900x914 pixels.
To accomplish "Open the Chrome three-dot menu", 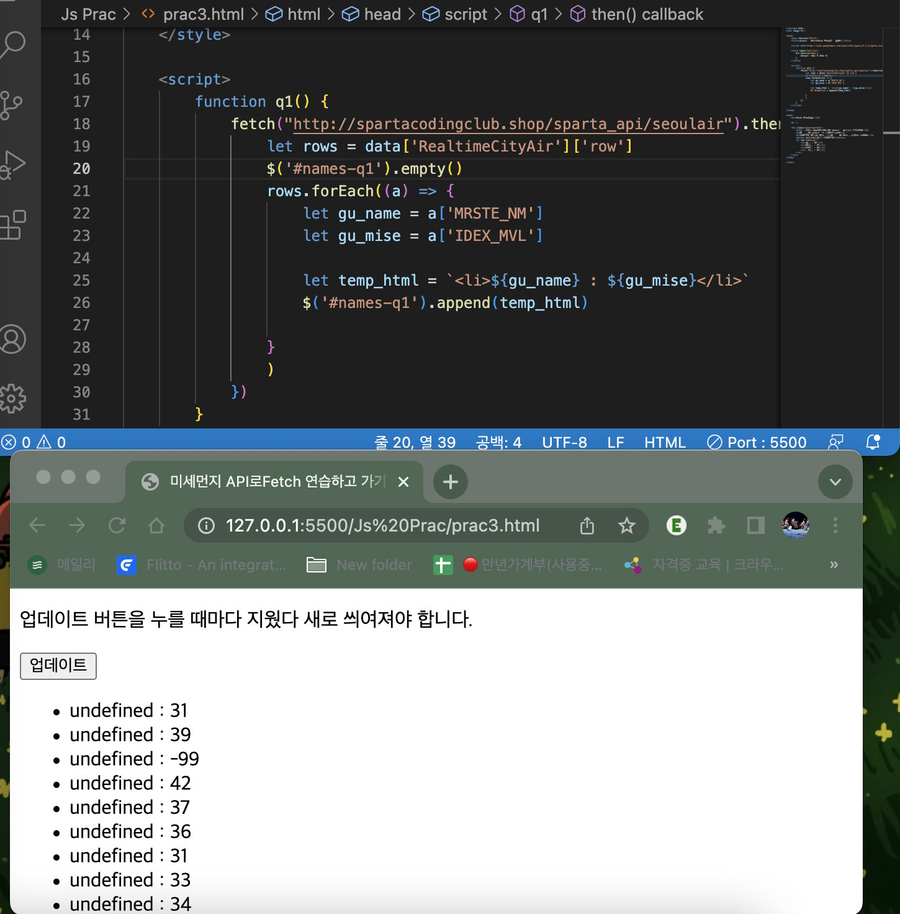I will pyautogui.click(x=835, y=526).
